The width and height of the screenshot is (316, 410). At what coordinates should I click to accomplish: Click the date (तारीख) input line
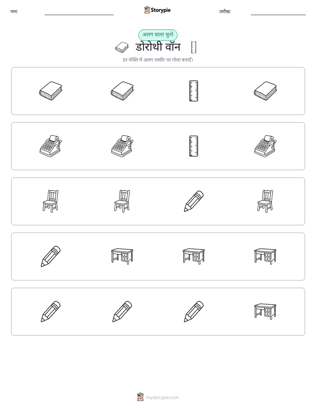click(x=278, y=15)
